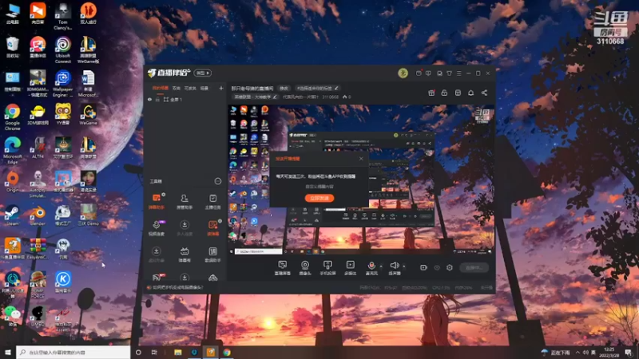Open Google Chrome desktop shortcut
The width and height of the screenshot is (639, 359).
tap(13, 116)
